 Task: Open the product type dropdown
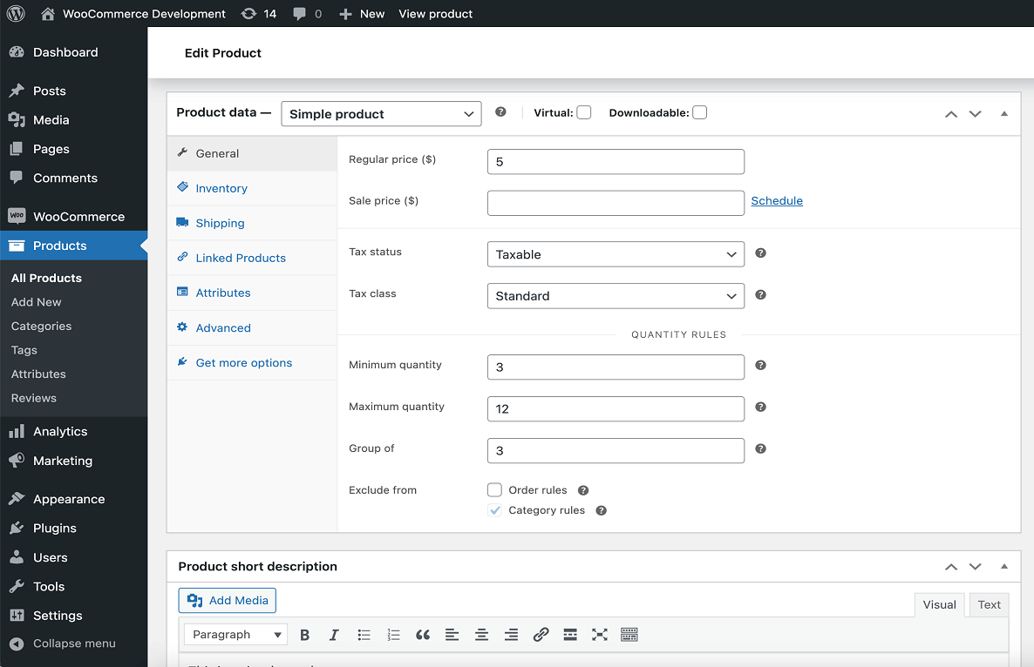pos(381,113)
